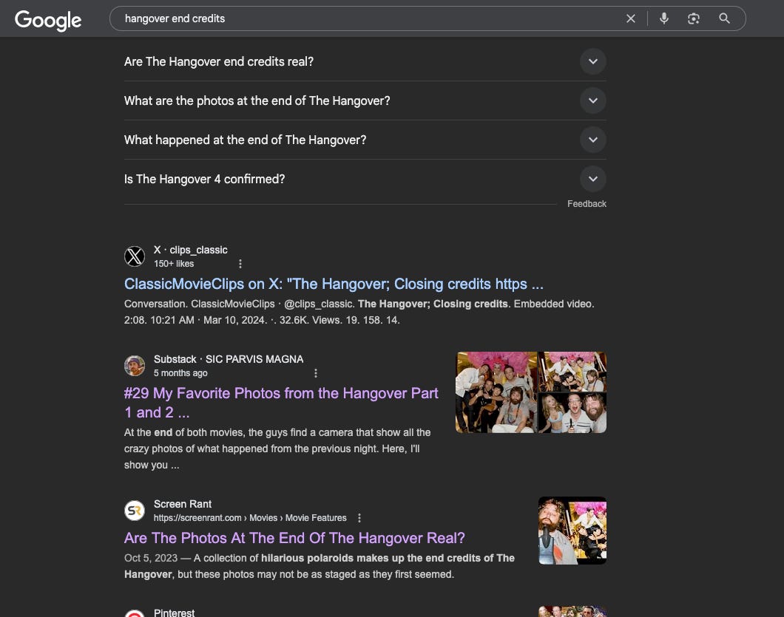The image size is (784, 617).
Task: Open "ClassicMovieClips on X: The Hangover; Closing credits" link
Action: click(x=334, y=284)
